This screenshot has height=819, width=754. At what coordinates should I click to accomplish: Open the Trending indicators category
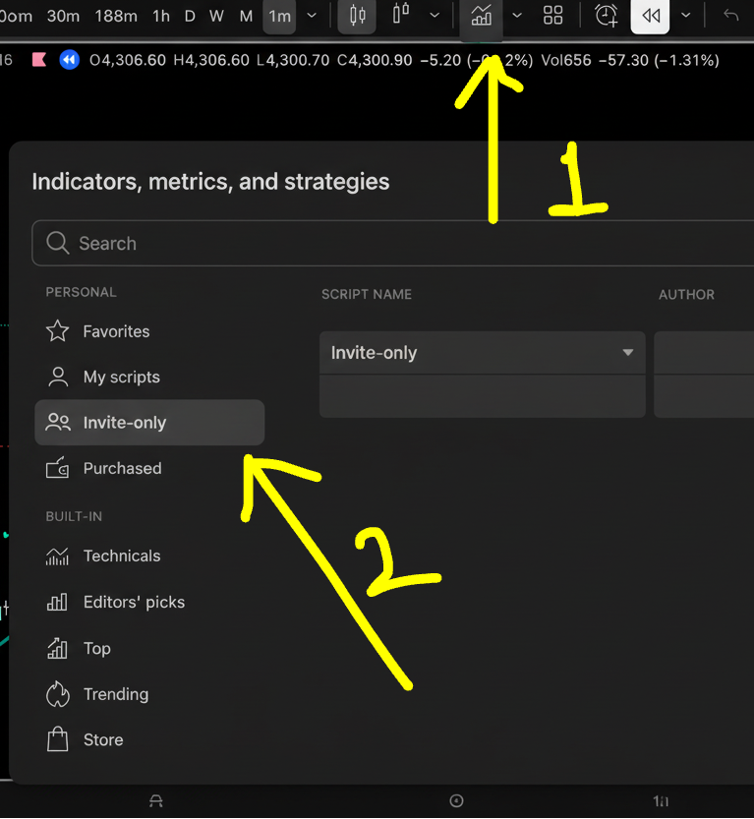pos(115,694)
